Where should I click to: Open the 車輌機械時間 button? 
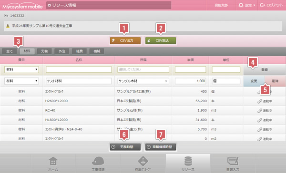coord(161,147)
